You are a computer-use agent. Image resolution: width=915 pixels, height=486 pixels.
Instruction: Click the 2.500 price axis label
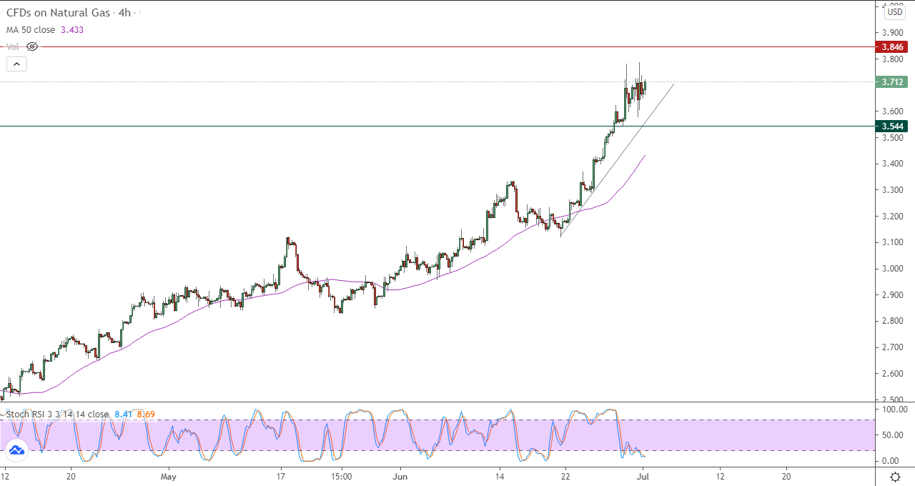(x=891, y=400)
